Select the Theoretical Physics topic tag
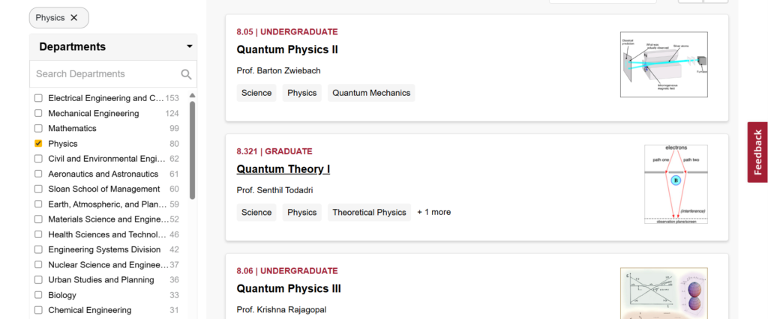 [369, 213]
